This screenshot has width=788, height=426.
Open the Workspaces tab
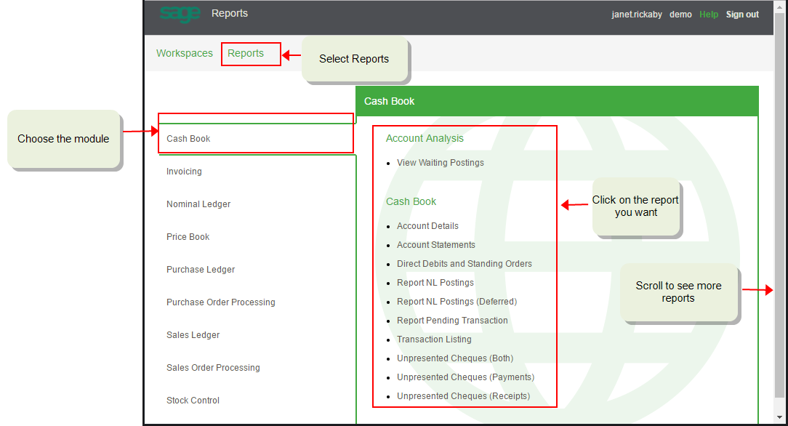pos(185,53)
